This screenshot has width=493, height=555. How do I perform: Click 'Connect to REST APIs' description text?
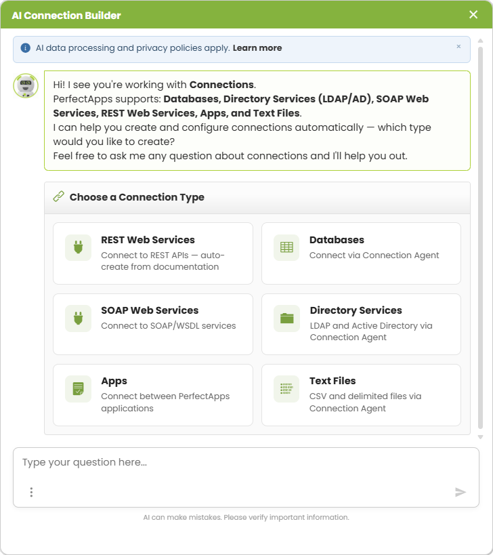pyautogui.click(x=163, y=261)
